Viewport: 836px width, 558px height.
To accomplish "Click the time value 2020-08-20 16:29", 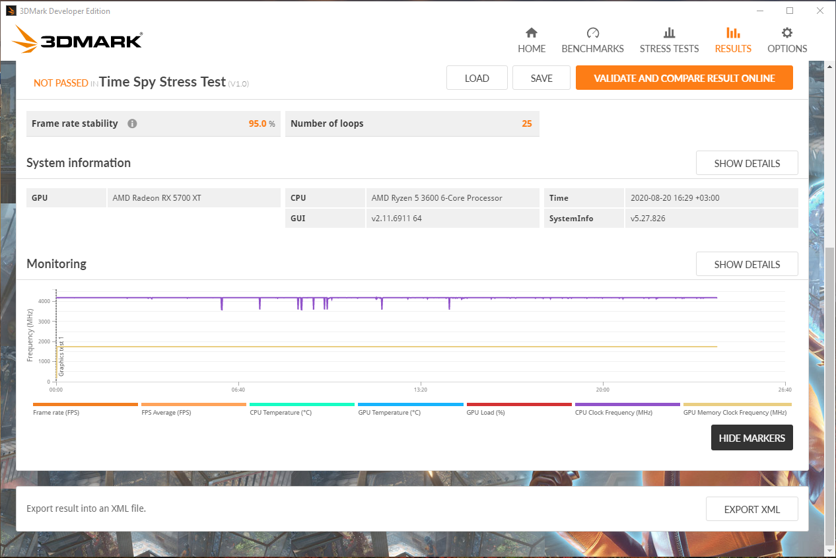I will pos(675,198).
